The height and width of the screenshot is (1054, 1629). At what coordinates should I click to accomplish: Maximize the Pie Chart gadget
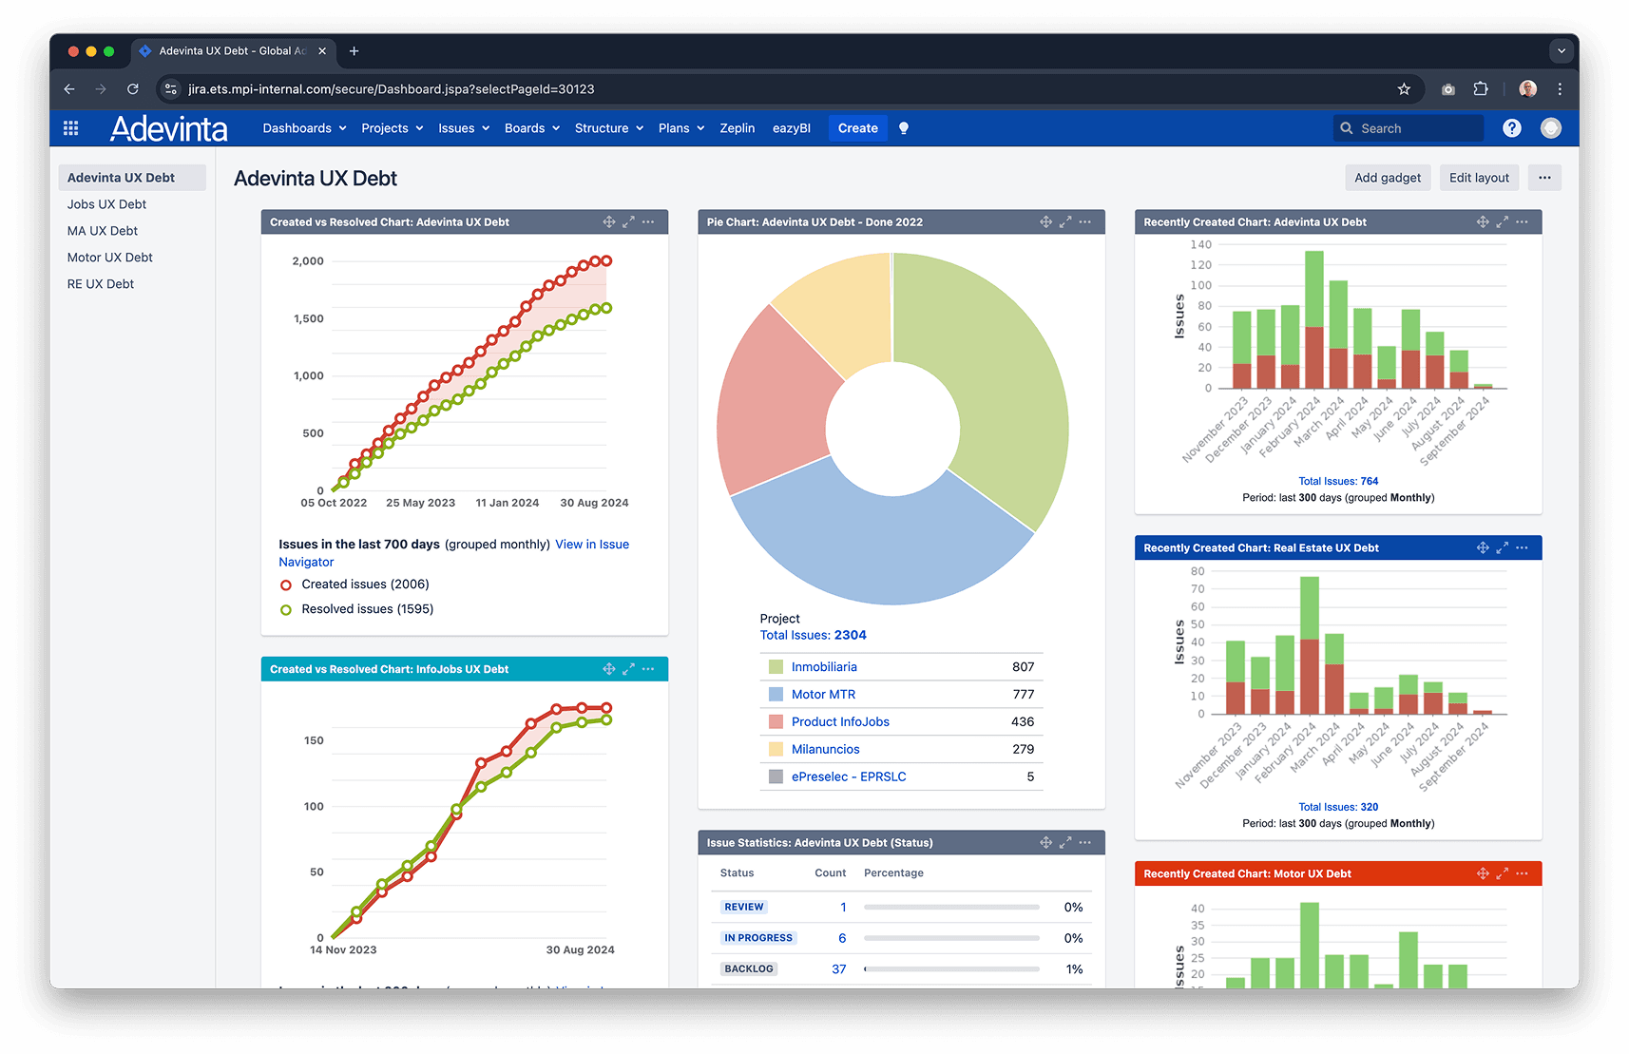pyautogui.click(x=1065, y=221)
